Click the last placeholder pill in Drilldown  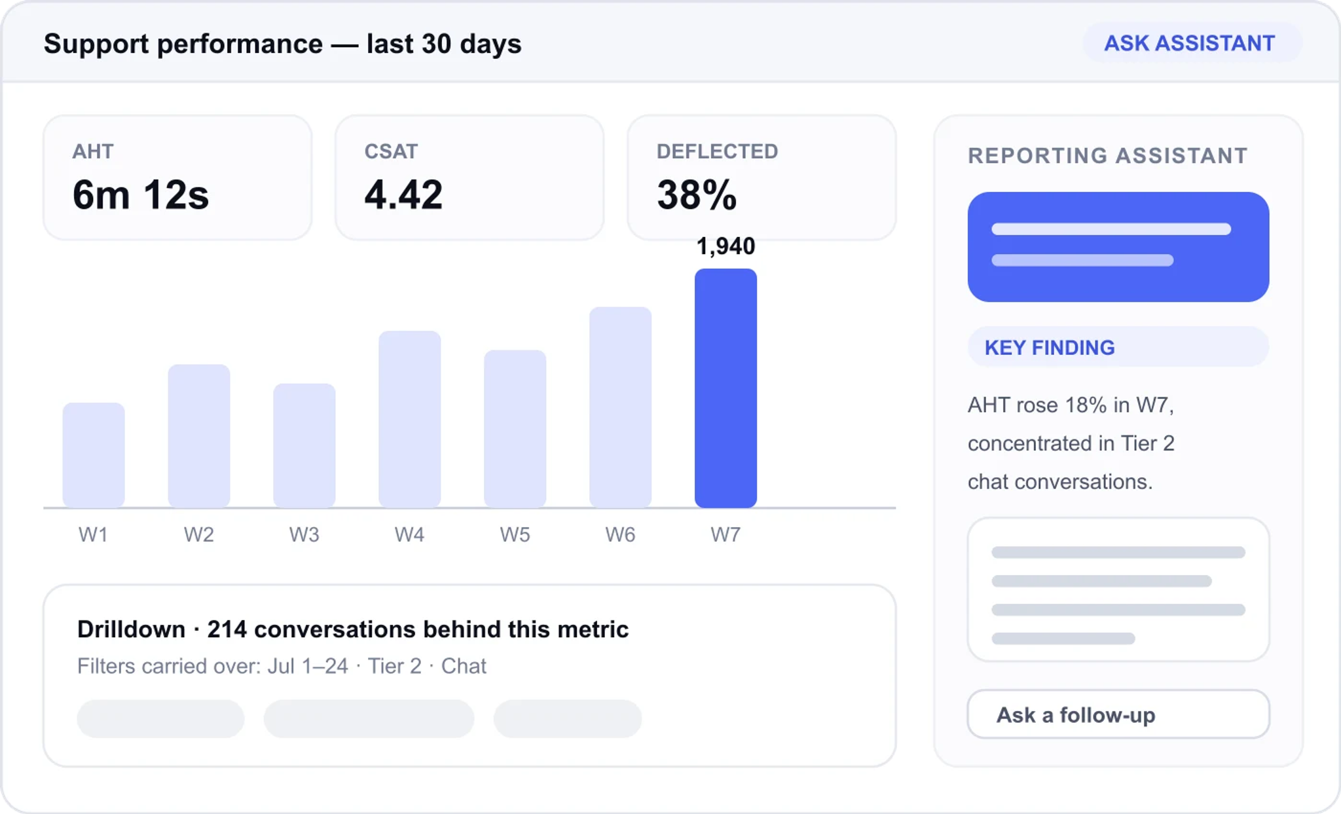pos(568,719)
